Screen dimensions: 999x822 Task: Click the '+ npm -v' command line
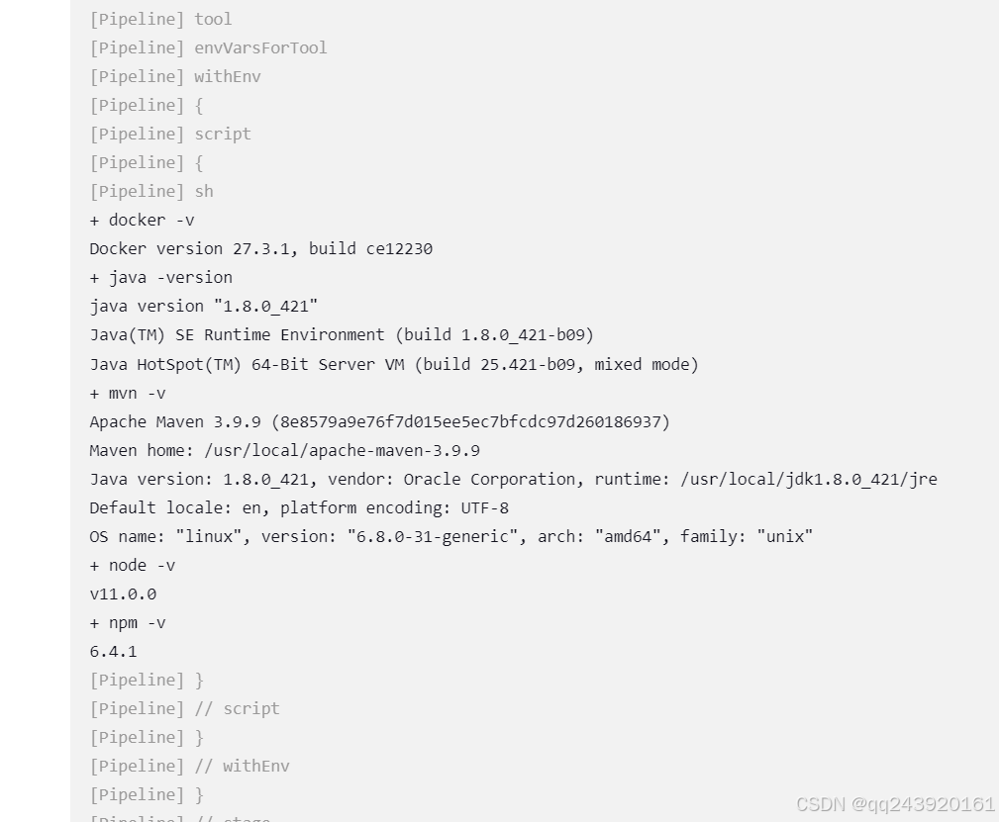(128, 623)
